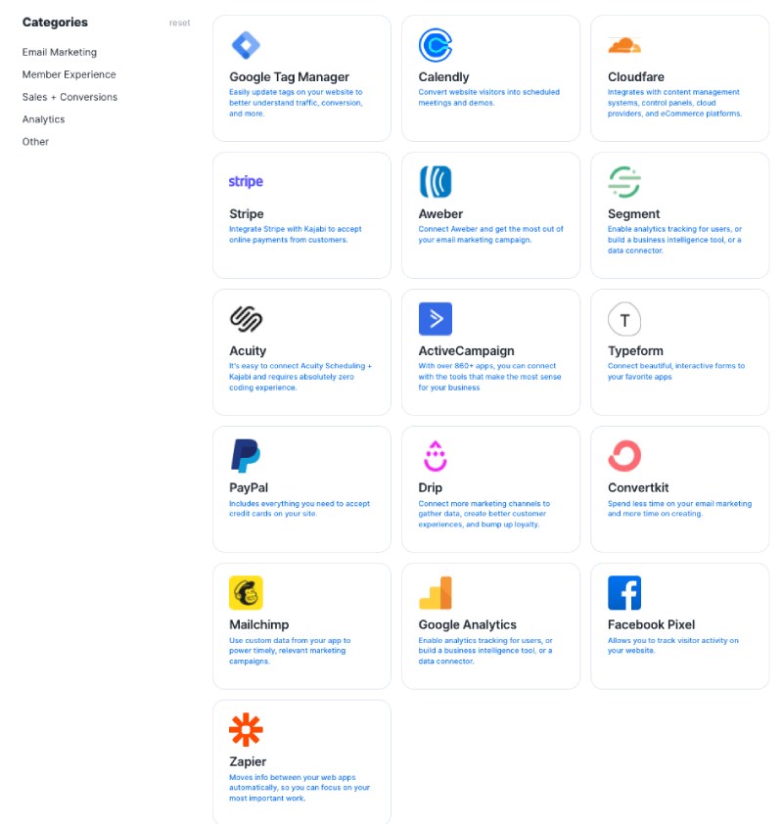
Task: Click the PayPal title text
Action: point(249,487)
